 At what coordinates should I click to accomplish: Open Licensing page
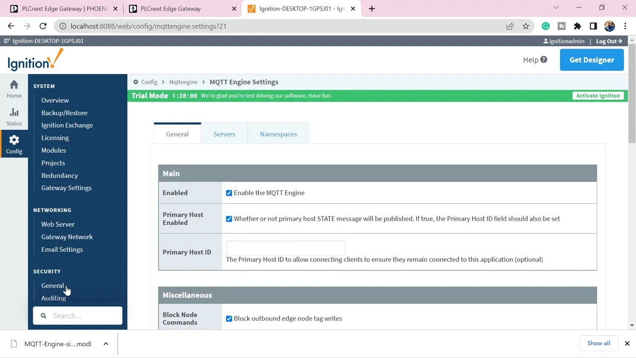[55, 138]
